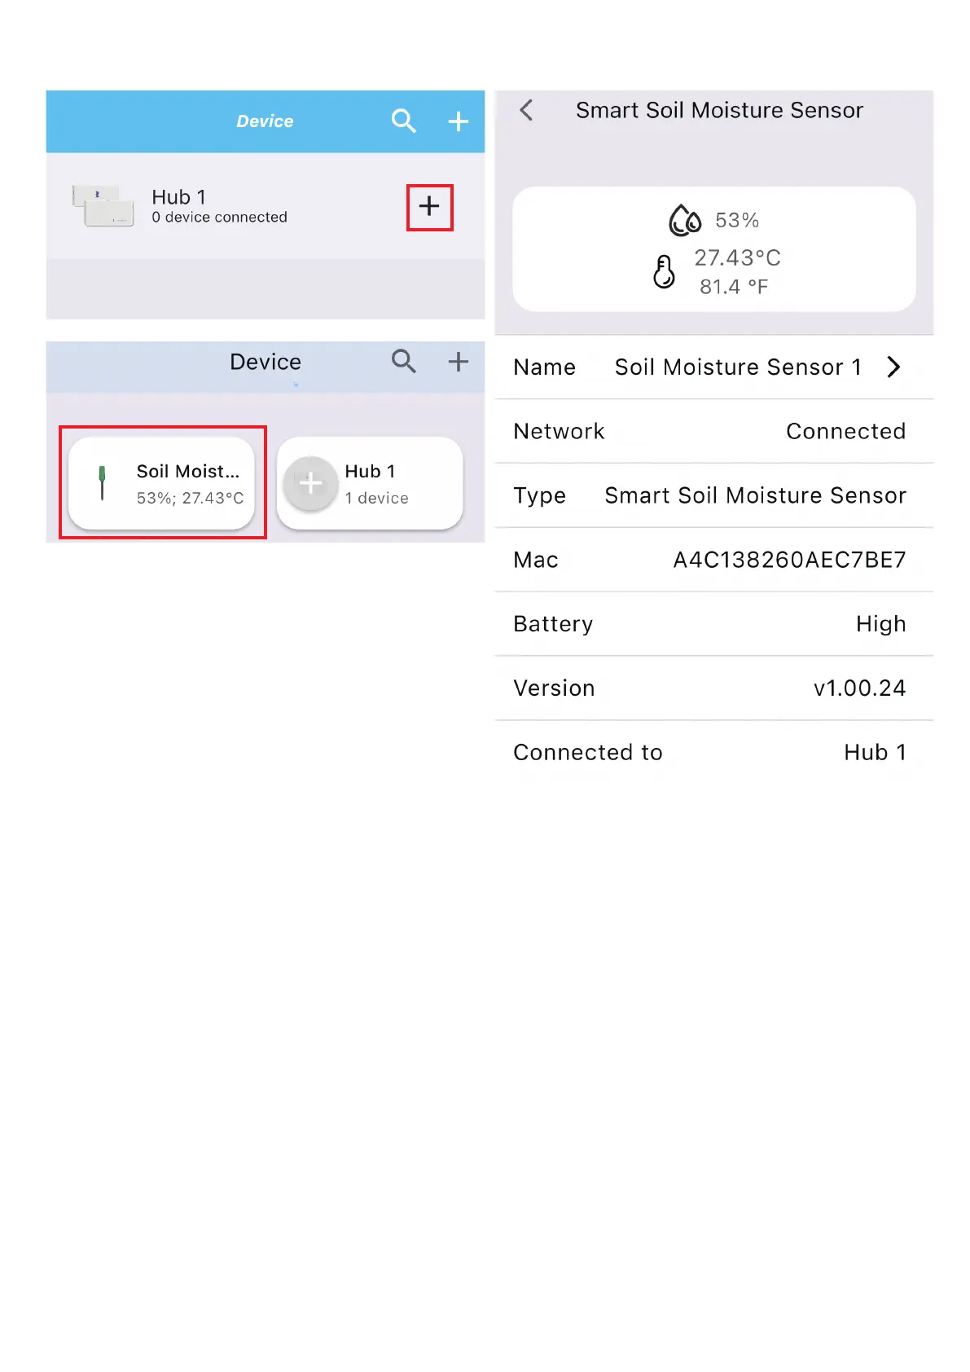Tap the round plus icon on Hub 1 card
The height and width of the screenshot is (1372, 970).
pos(310,483)
